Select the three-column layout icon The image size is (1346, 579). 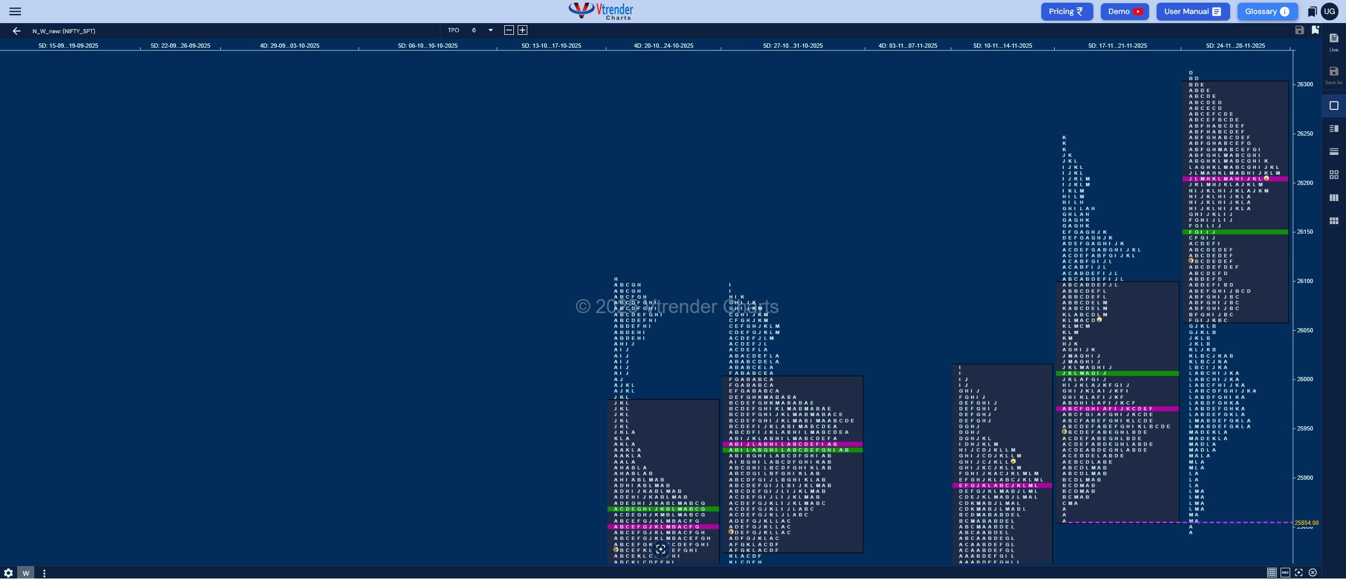pos(1334,198)
